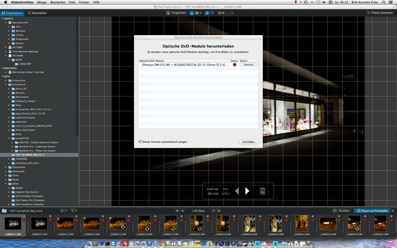Viewport: 397px width, 248px height.
Task: Expand the PICTURES device node
Action: (x=6, y=47)
